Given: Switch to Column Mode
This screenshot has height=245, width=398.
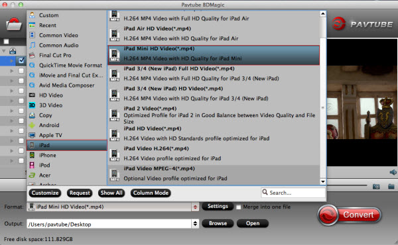Looking at the screenshot, I should point(151,193).
